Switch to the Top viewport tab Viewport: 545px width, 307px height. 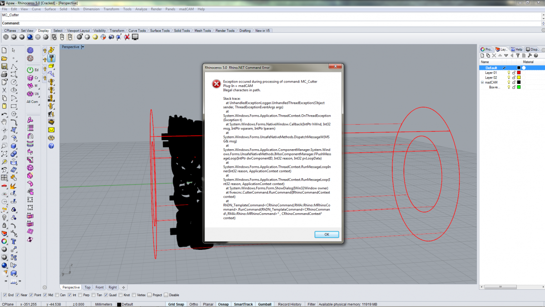(88, 287)
